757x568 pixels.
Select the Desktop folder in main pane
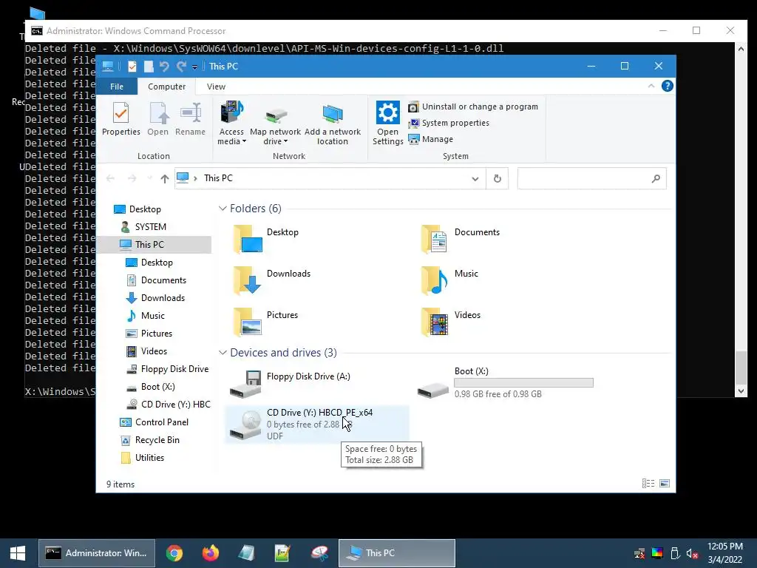(266, 239)
